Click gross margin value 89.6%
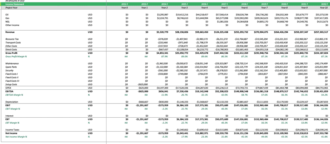Image resolution: width=330 pixels, height=144 pixels. coord(206,57)
